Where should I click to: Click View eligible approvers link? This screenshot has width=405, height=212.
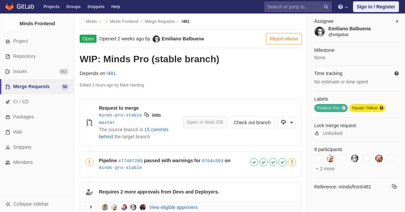tap(173, 207)
